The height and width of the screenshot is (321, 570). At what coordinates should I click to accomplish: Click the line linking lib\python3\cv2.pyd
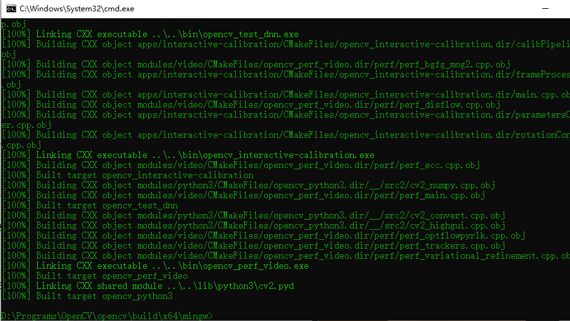point(148,286)
